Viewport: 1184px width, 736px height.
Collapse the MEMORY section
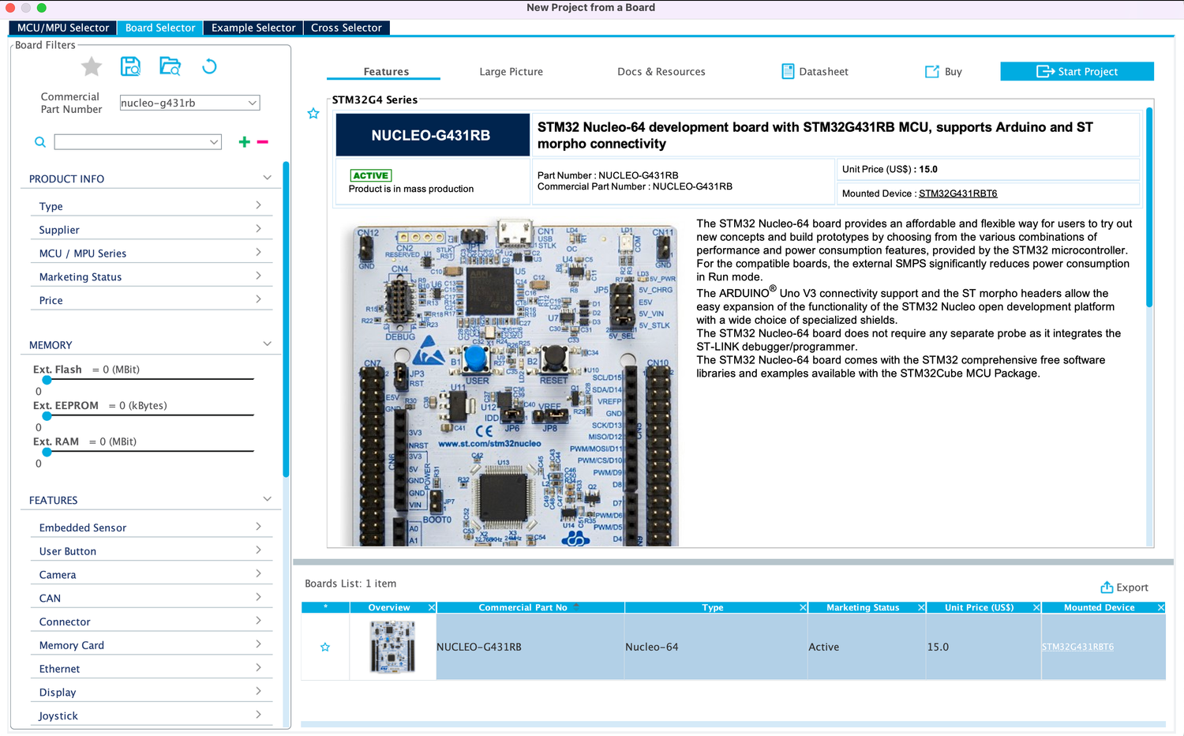pyautogui.click(x=267, y=344)
